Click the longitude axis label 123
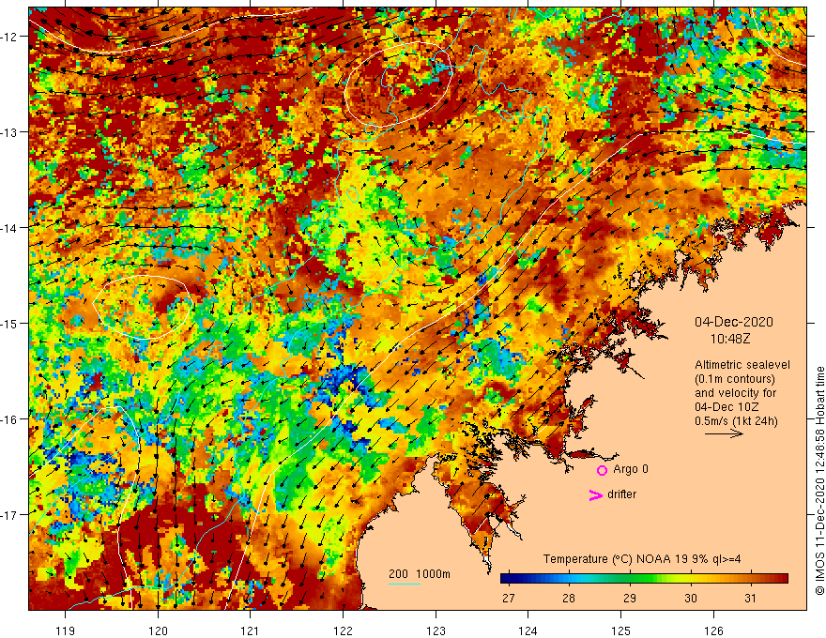The height and width of the screenshot is (638, 826). [436, 630]
